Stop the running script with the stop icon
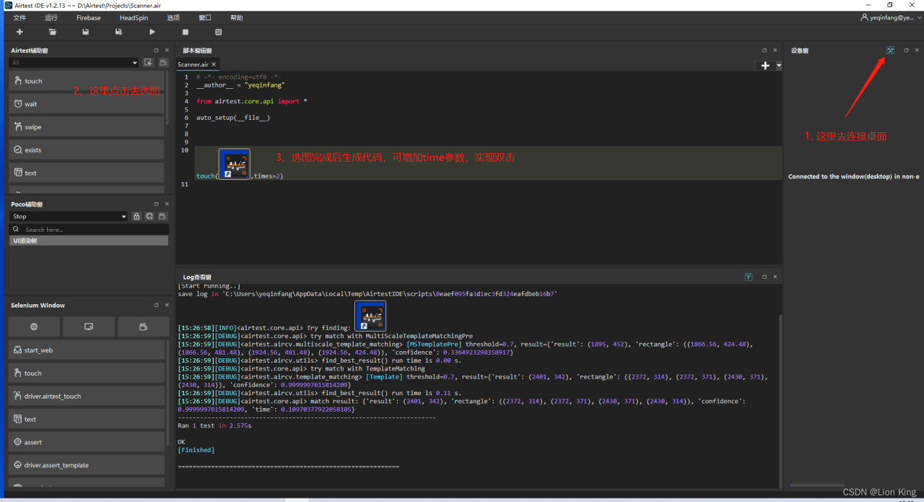 (x=186, y=32)
